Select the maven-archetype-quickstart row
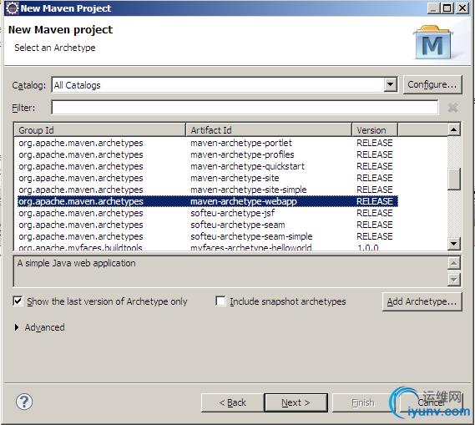The height and width of the screenshot is (425, 475). click(x=208, y=166)
